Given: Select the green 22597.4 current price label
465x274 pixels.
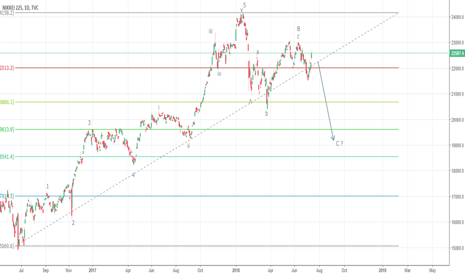Looking at the screenshot, I should tap(458, 53).
